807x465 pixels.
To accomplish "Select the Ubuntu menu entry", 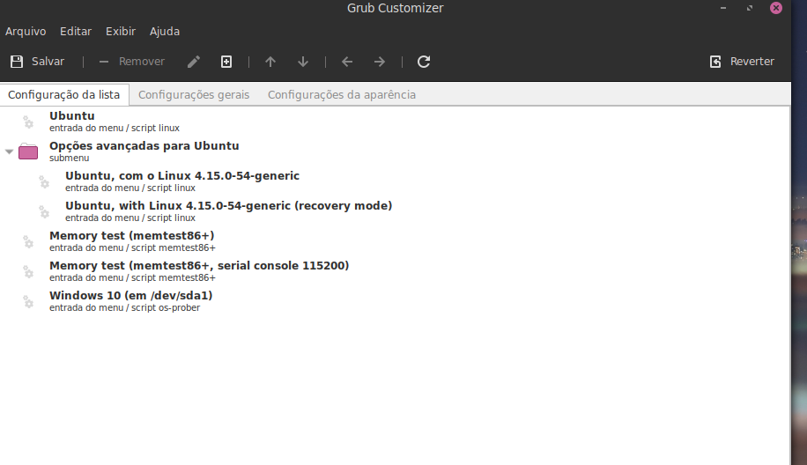I will 396,122.
